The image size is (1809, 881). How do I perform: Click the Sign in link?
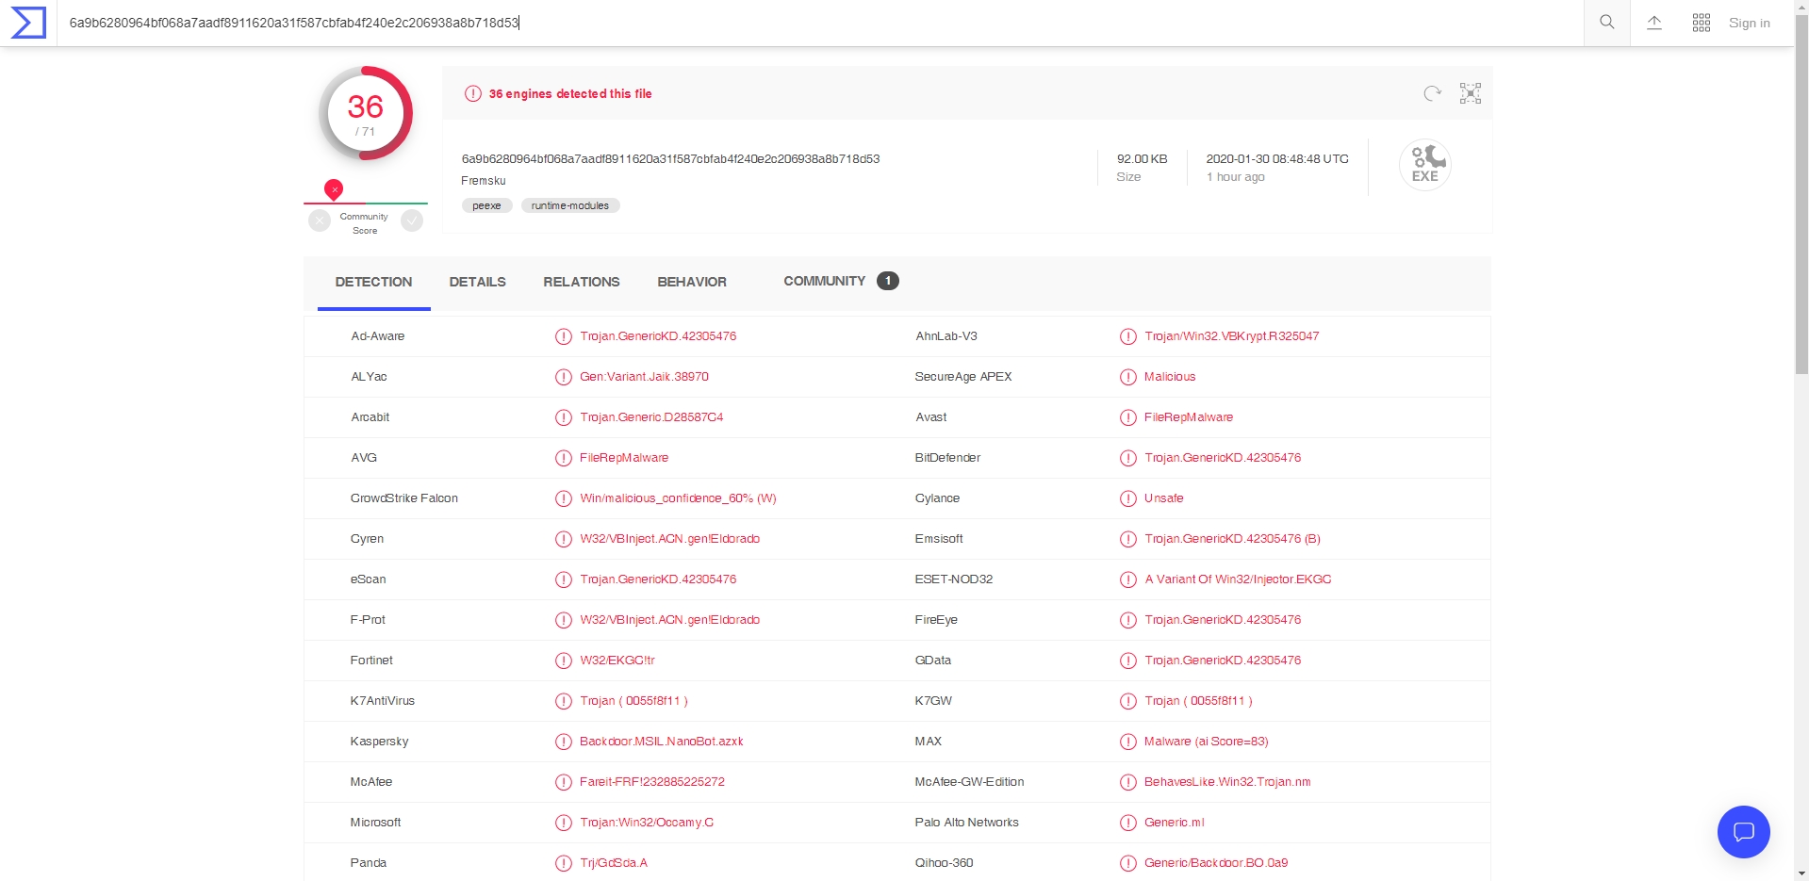1749,23
